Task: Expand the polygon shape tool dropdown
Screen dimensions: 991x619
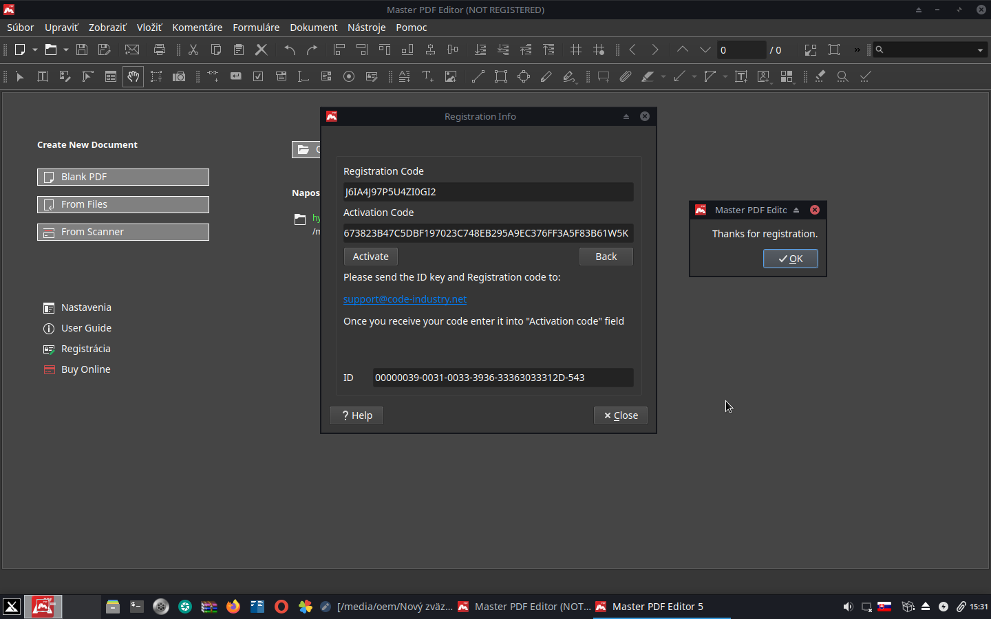Action: click(x=725, y=76)
